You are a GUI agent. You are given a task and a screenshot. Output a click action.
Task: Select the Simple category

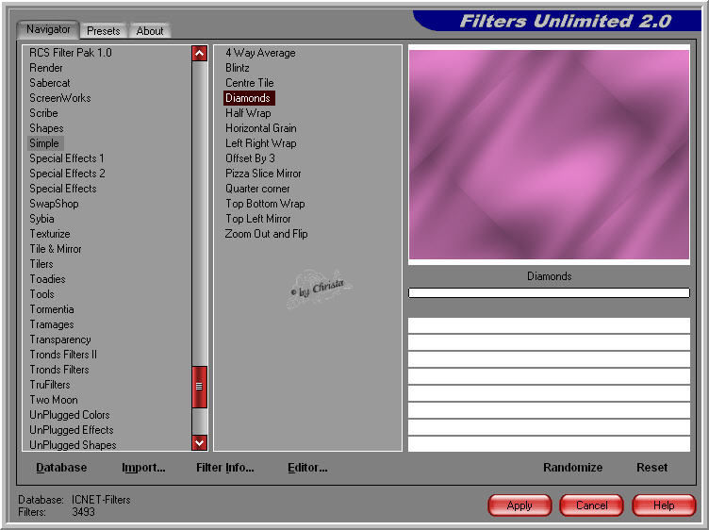[44, 143]
